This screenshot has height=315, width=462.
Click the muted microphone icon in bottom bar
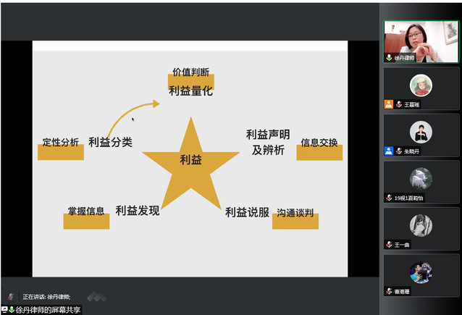[10, 297]
